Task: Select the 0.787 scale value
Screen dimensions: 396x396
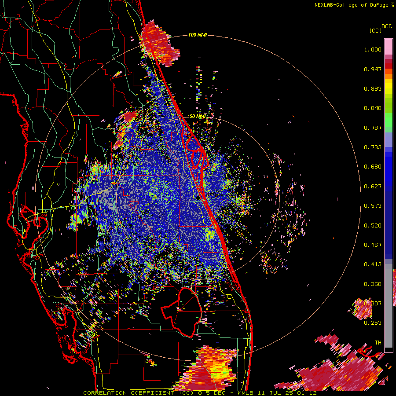Action: [x=373, y=128]
